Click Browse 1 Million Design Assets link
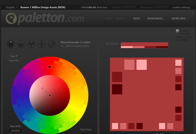 click(x=43, y=7)
